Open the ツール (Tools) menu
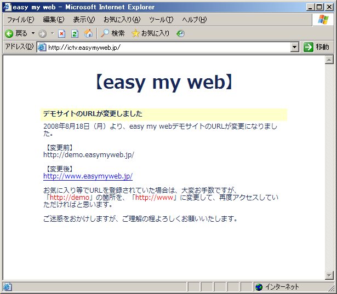Viewport: 337px width, 294px height. (161, 20)
